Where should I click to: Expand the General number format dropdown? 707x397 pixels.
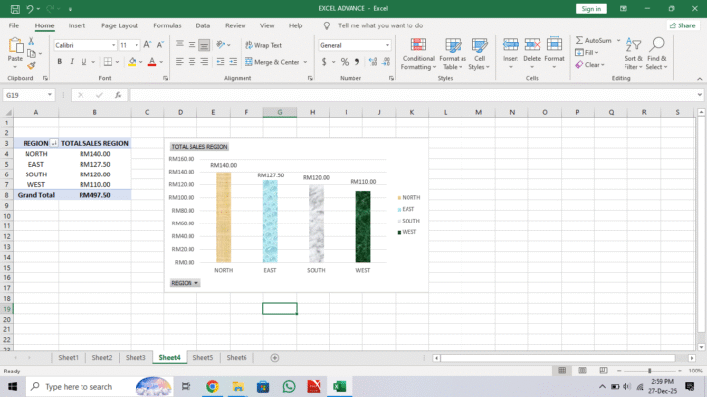[387, 45]
